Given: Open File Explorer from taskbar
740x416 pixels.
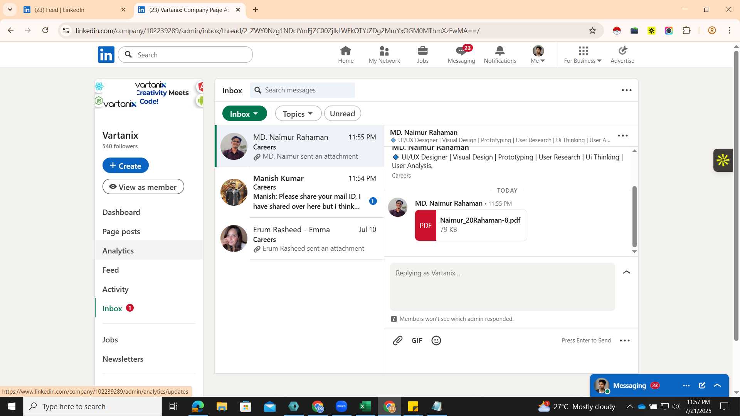Looking at the screenshot, I should pyautogui.click(x=222, y=406).
